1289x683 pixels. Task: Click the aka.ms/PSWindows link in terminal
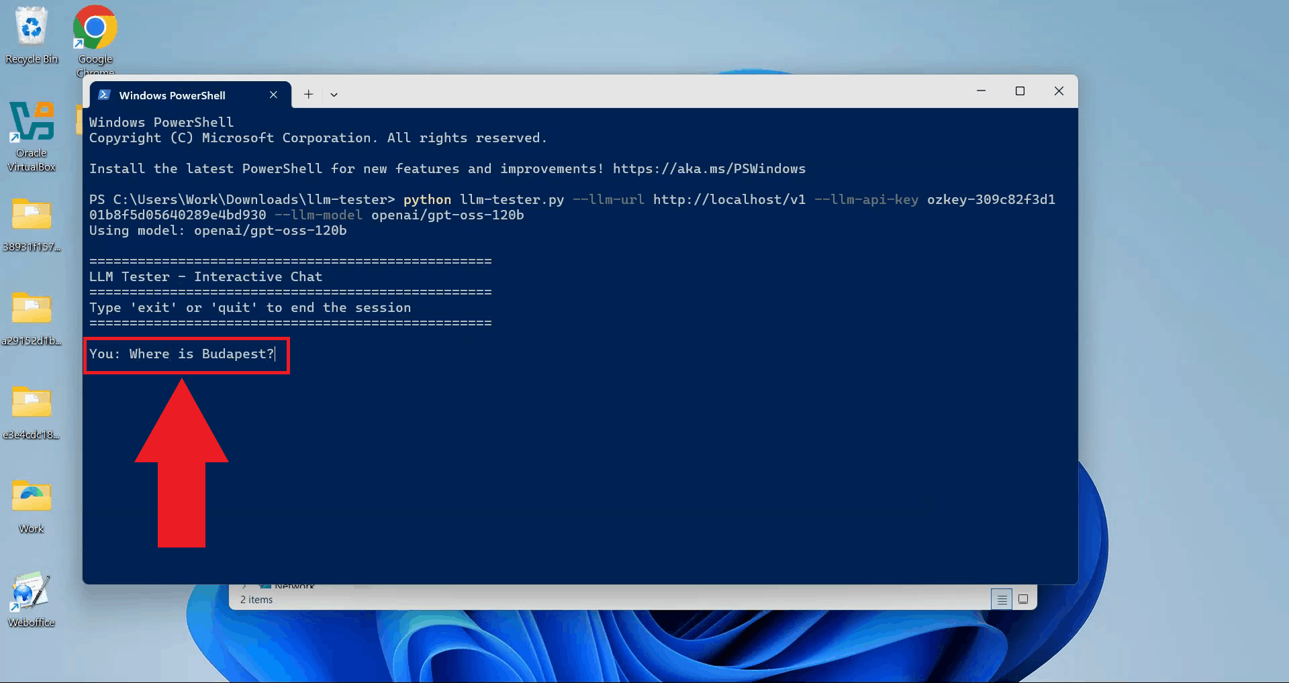[708, 169]
